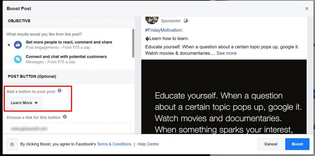Click the left panel scrollbar

point(133,43)
